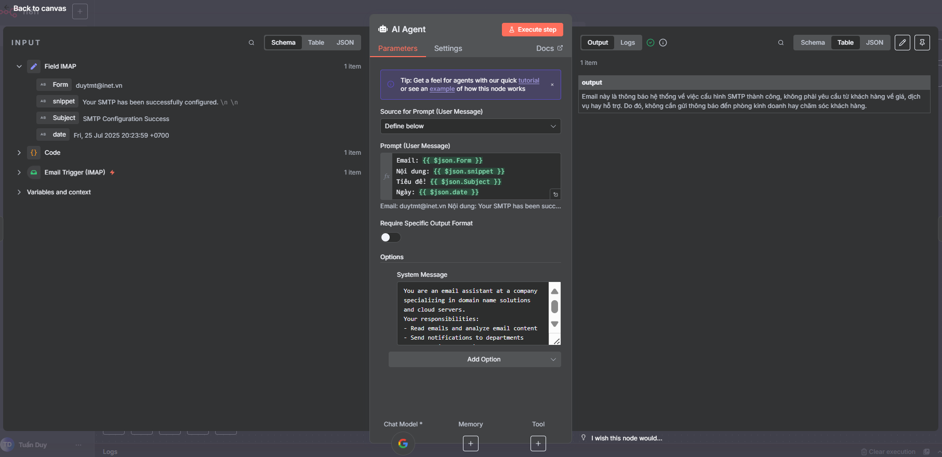
Task: Click the Code node curly braces icon
Action: (x=34, y=153)
